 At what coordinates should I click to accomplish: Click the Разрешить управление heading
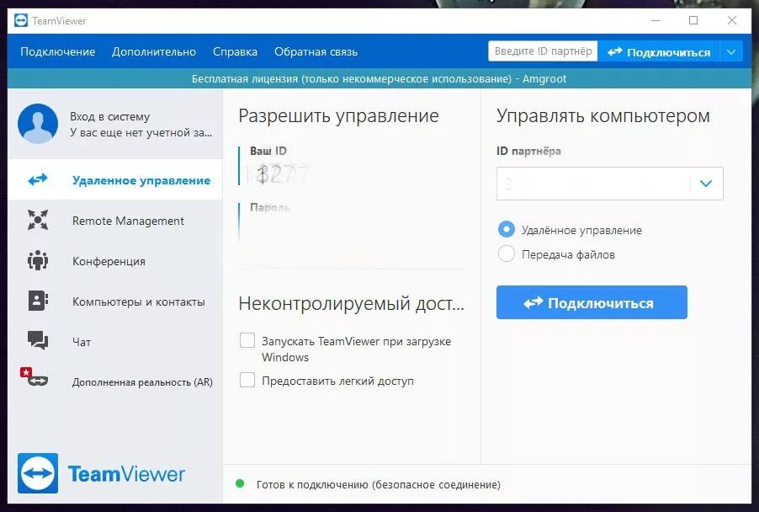339,115
